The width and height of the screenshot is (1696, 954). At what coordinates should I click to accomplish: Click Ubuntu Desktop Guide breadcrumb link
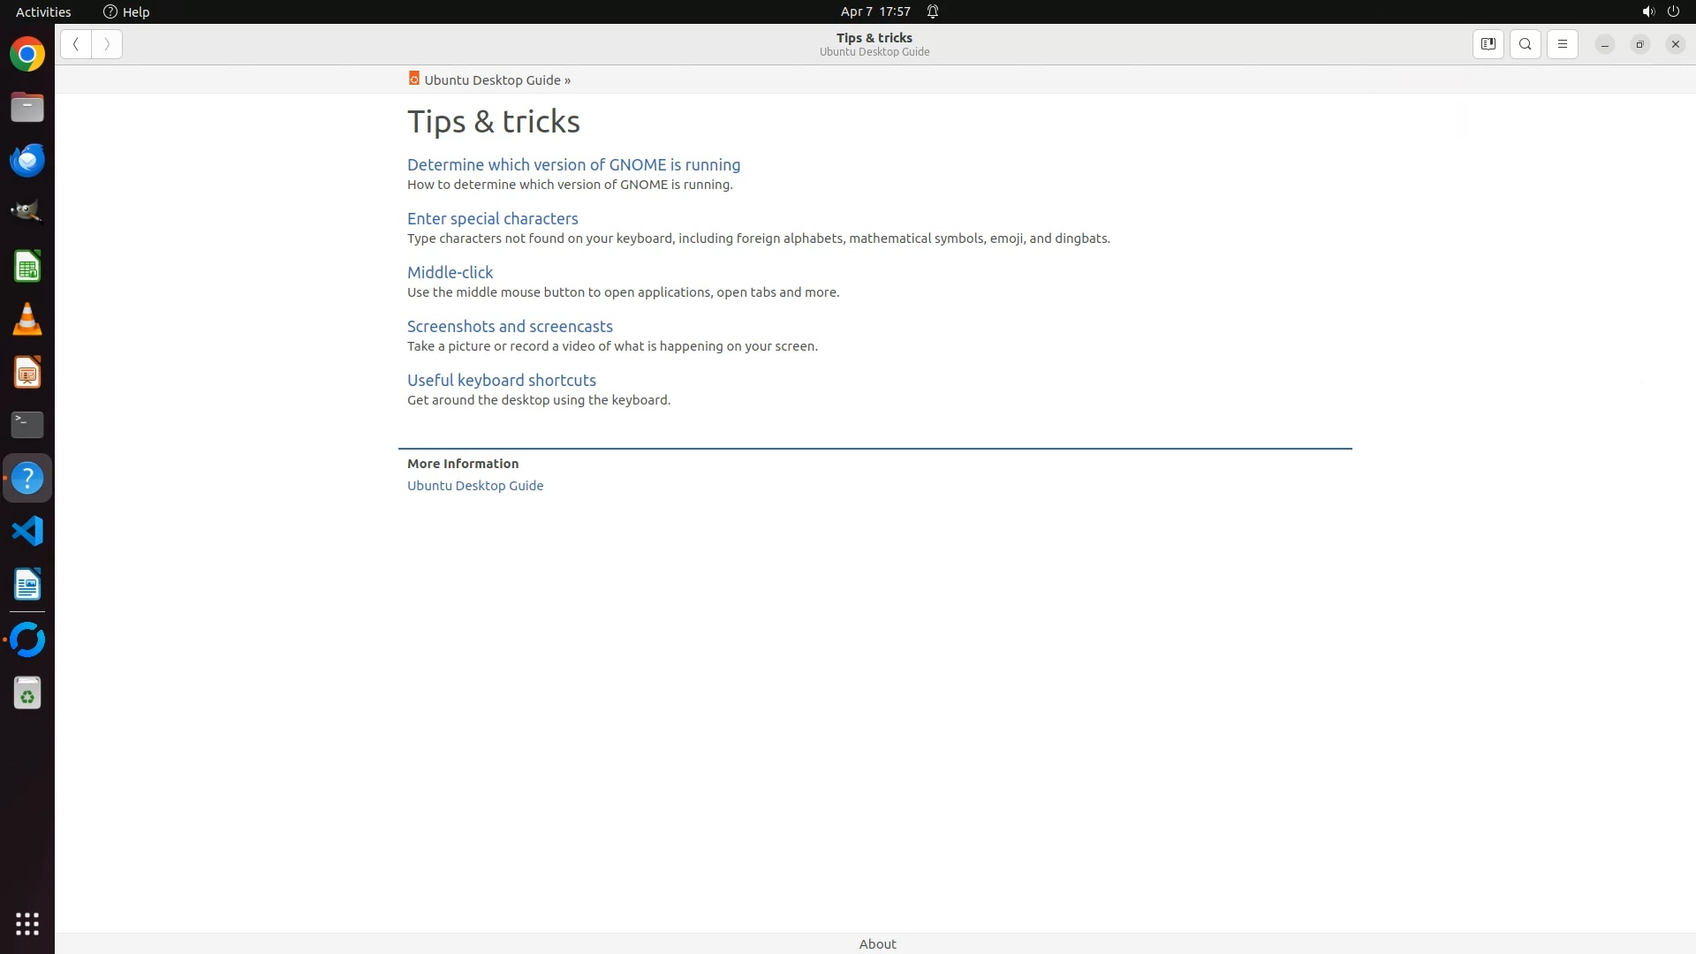pyautogui.click(x=492, y=80)
